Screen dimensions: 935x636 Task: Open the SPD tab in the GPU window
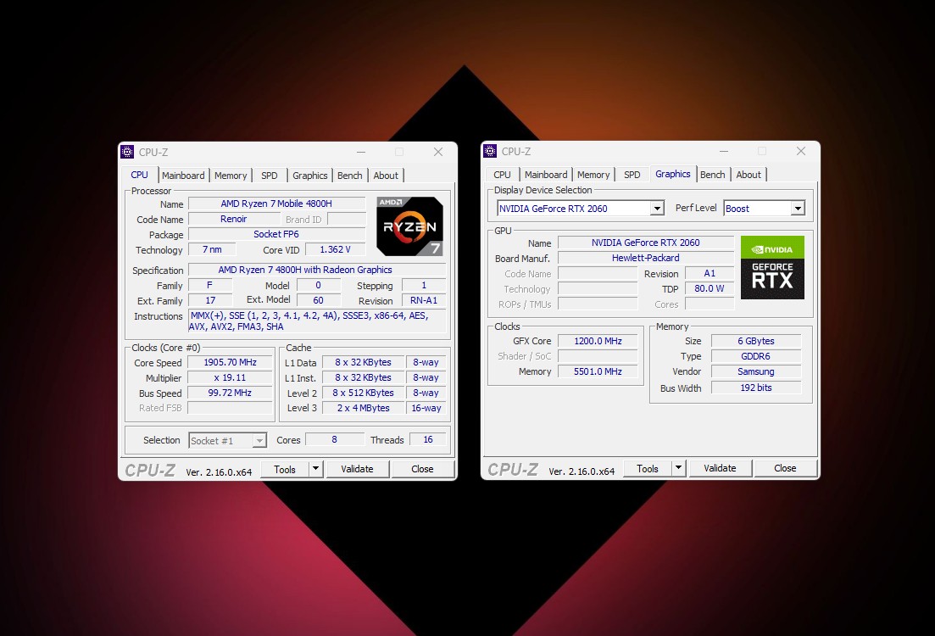pyautogui.click(x=632, y=175)
